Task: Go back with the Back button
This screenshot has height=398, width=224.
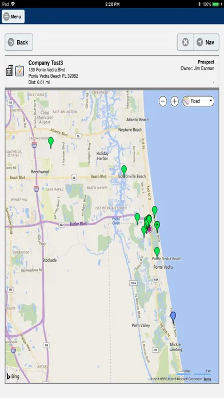Action: point(19,42)
